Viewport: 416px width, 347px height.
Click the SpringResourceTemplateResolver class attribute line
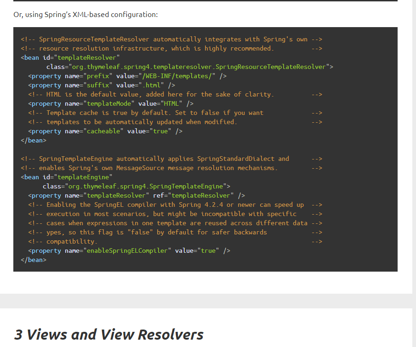[x=190, y=67]
